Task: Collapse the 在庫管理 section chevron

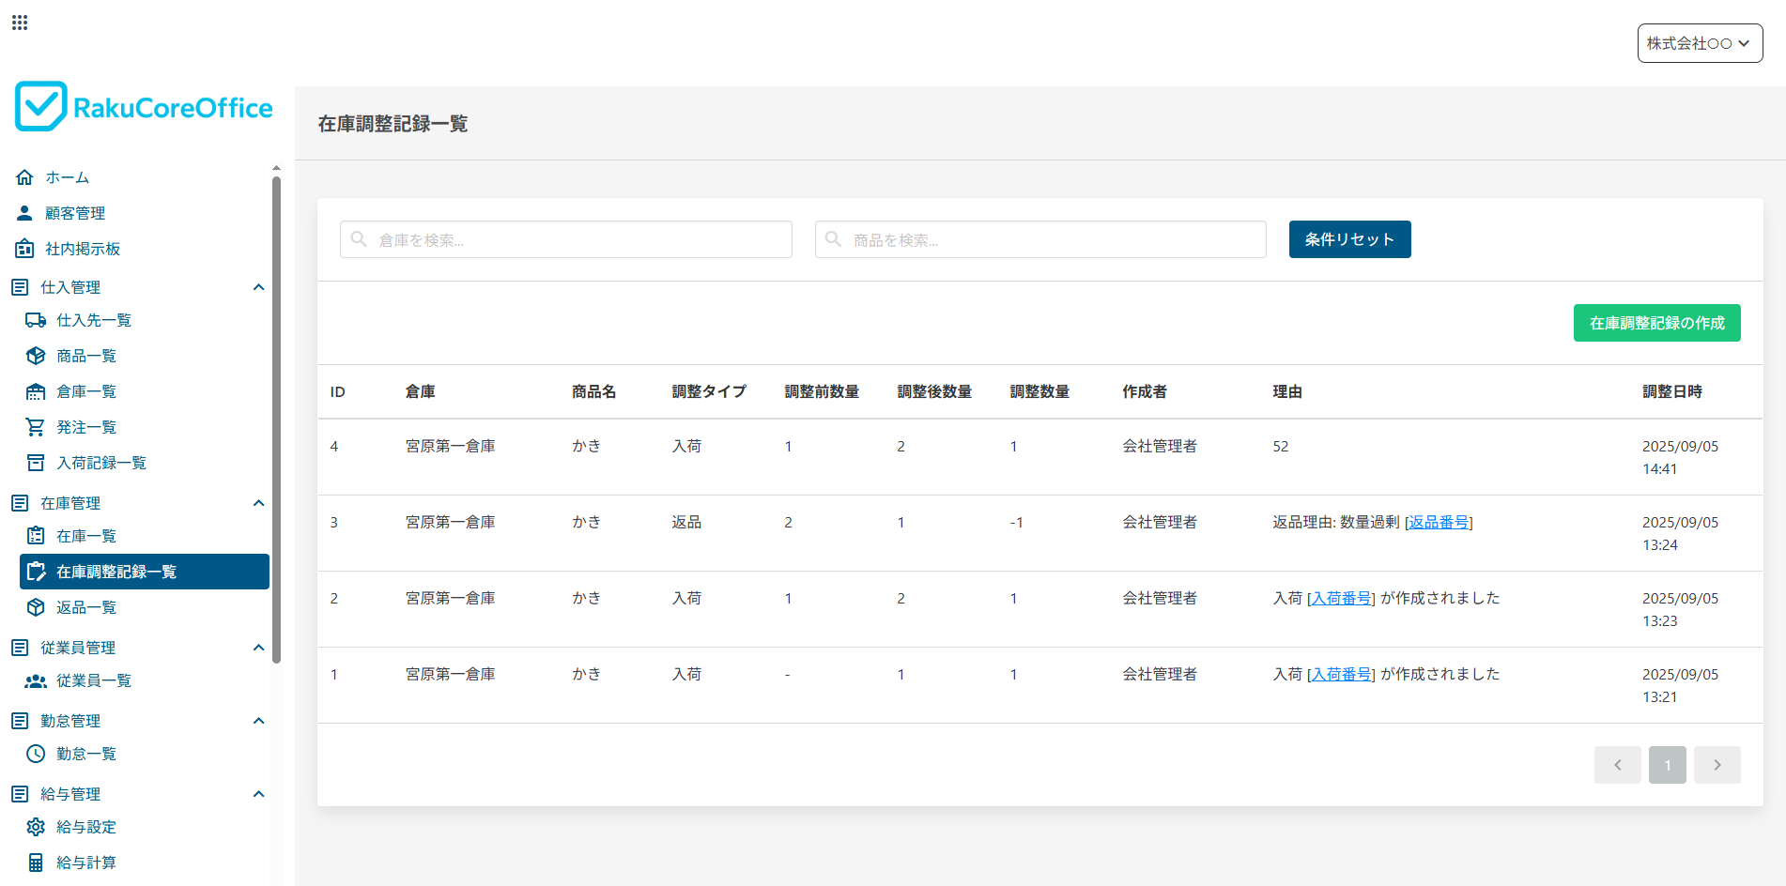Action: [258, 503]
